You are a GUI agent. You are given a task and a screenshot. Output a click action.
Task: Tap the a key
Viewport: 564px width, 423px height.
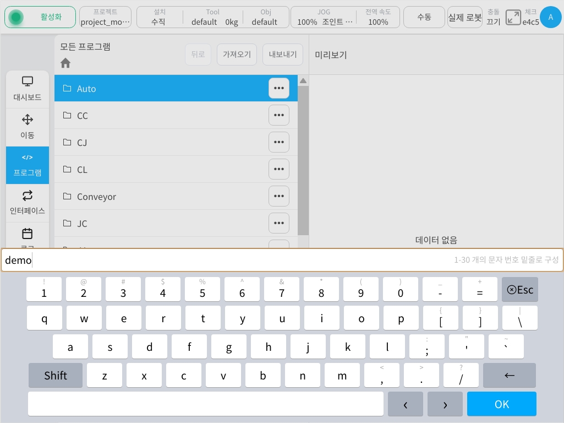[70, 346]
